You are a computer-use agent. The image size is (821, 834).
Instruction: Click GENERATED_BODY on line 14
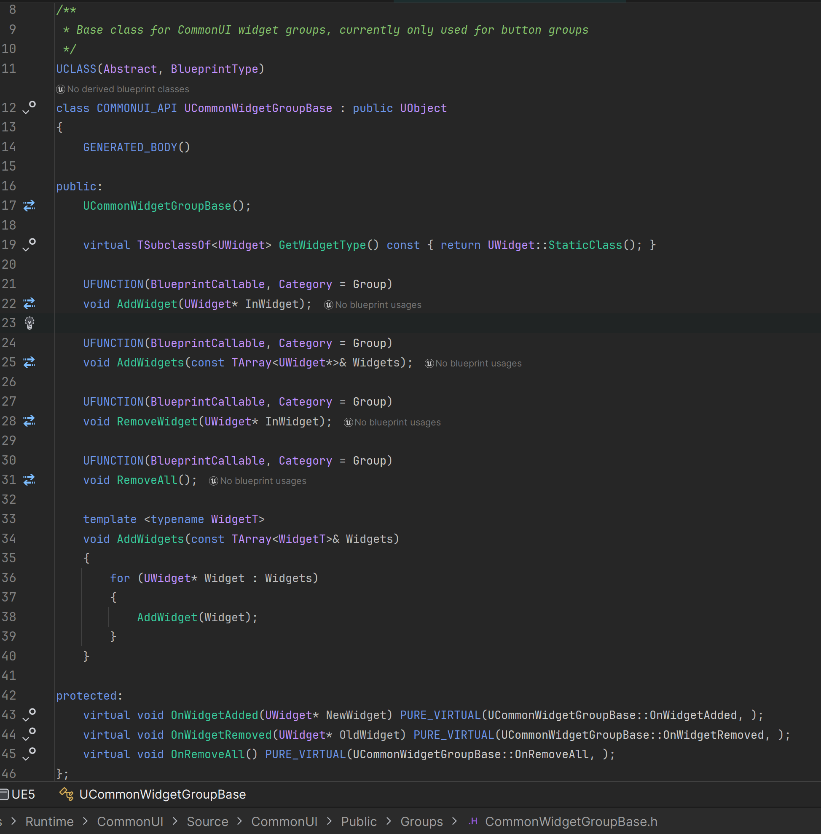point(130,147)
